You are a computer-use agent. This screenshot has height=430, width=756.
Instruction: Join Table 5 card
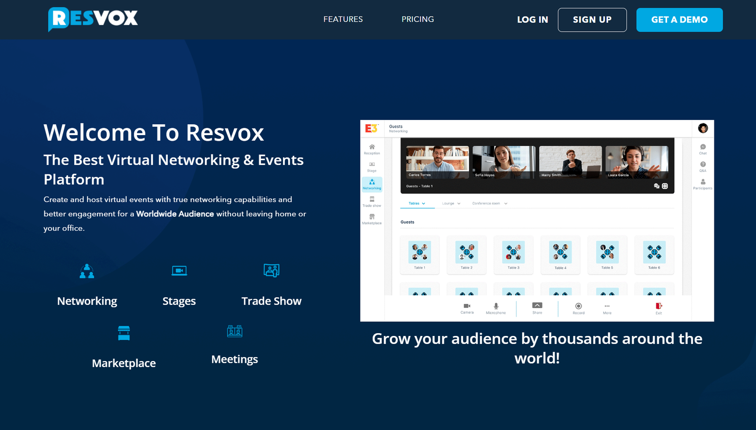coord(607,255)
